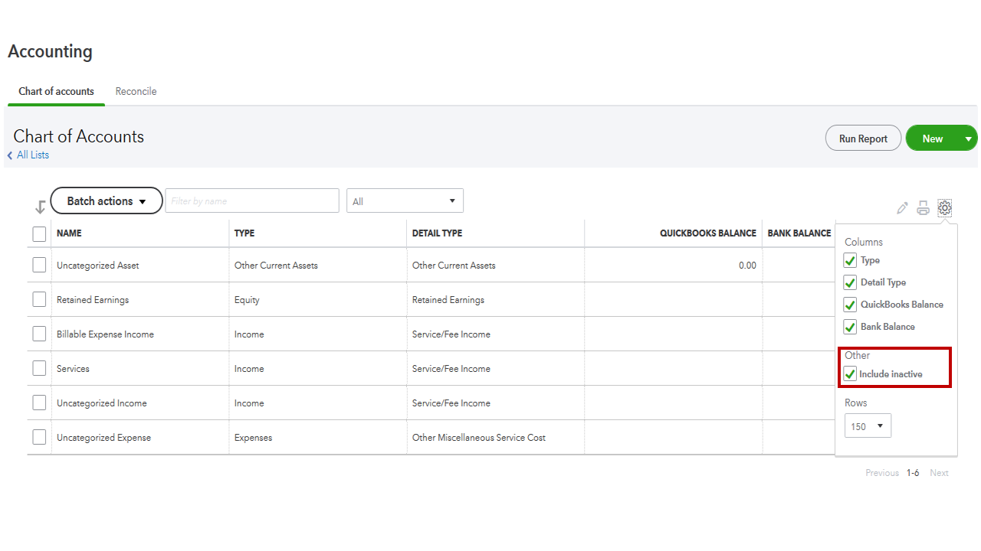Click the Run Report button
Image resolution: width=981 pixels, height=551 pixels.
863,139
